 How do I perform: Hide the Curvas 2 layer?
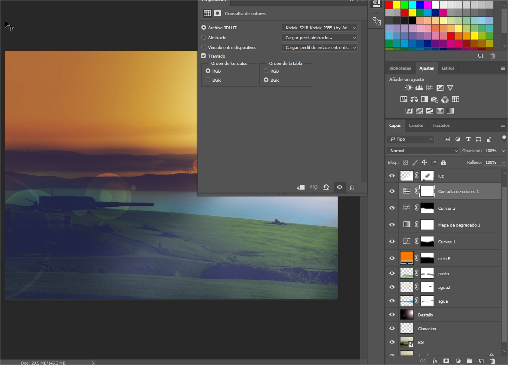[x=392, y=208]
